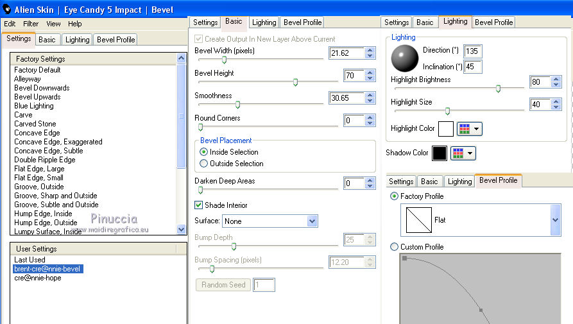Viewport: 573px width, 324px height.
Task: Select brent-cre@nnie-bevel user setting
Action: click(x=48, y=269)
